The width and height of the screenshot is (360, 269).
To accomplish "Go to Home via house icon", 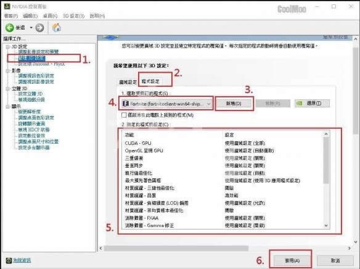I will pyautogui.click(x=57, y=28).
